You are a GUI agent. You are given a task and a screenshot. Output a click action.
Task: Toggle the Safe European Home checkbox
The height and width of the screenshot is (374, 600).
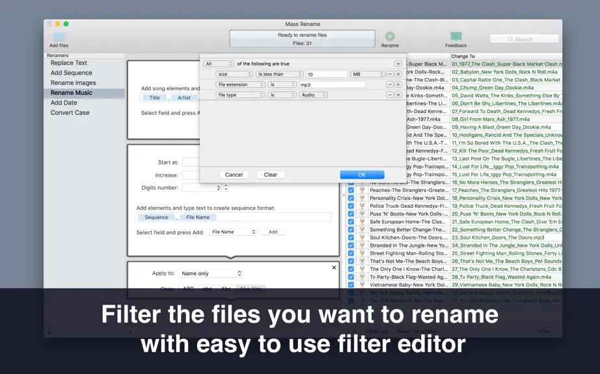coord(351,221)
